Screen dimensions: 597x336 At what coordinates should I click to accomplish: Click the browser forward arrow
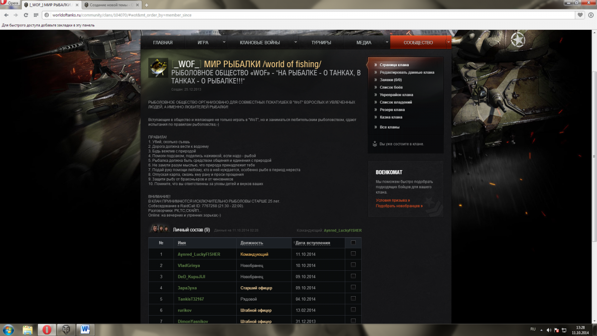point(15,15)
